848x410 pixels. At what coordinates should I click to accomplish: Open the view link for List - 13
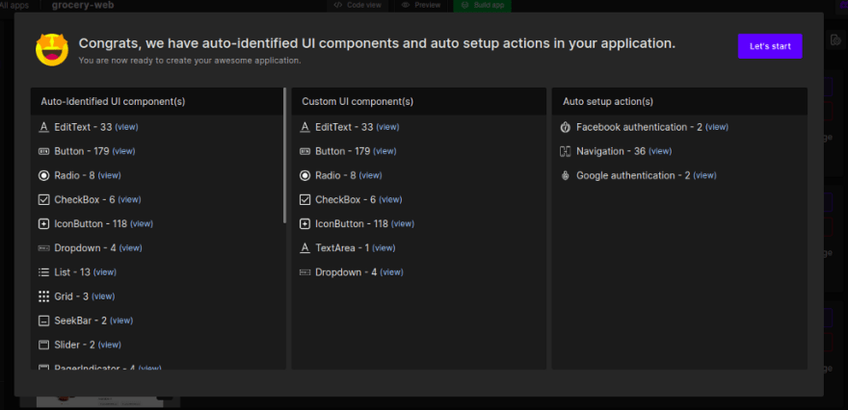tap(105, 272)
